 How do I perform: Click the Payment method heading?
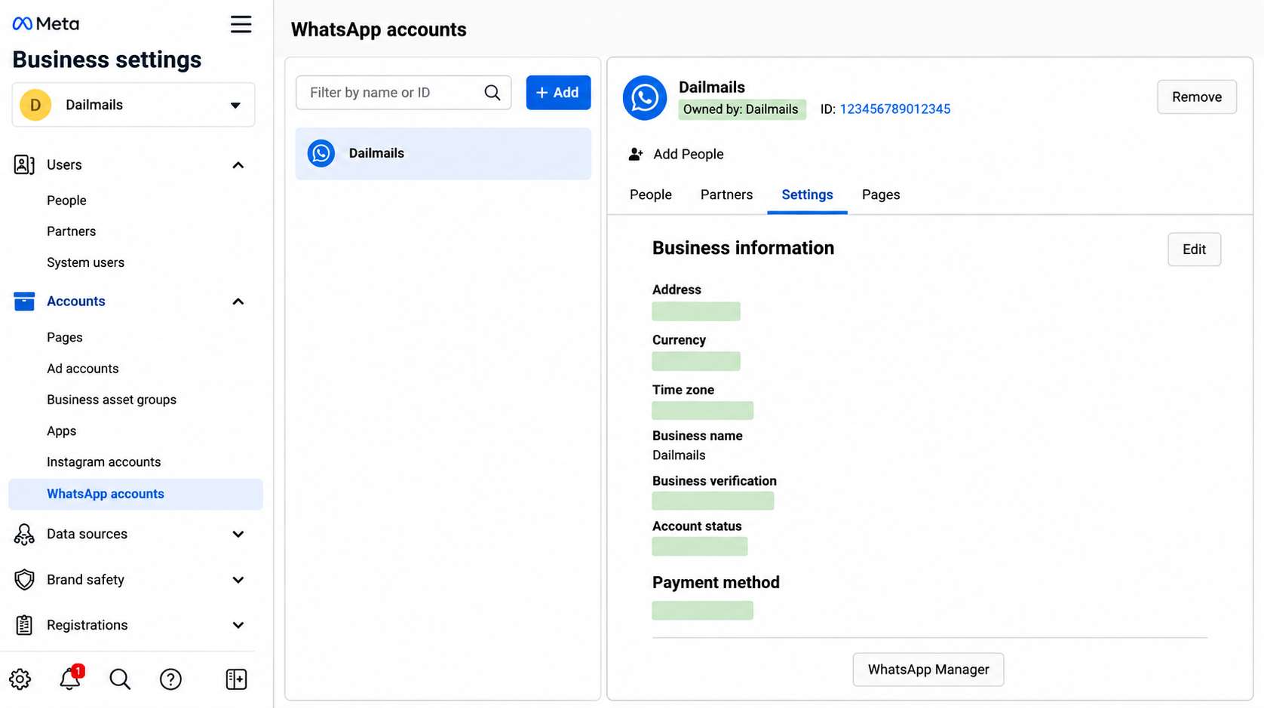click(x=716, y=583)
